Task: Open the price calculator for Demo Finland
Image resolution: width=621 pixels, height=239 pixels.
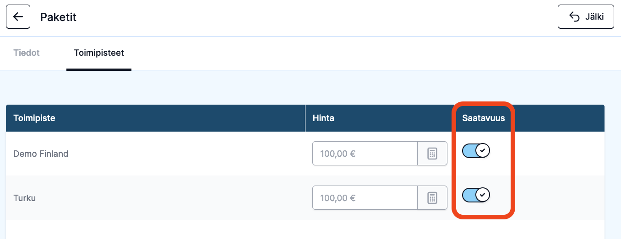Action: tap(432, 154)
